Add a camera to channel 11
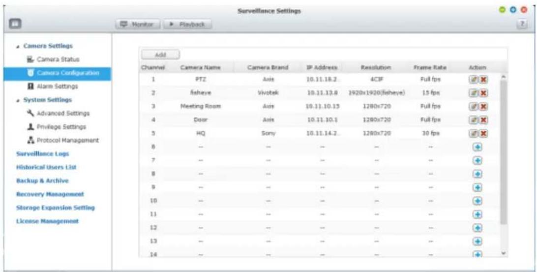Image resolution: width=537 pixels, height=272 pixels. pos(478,214)
